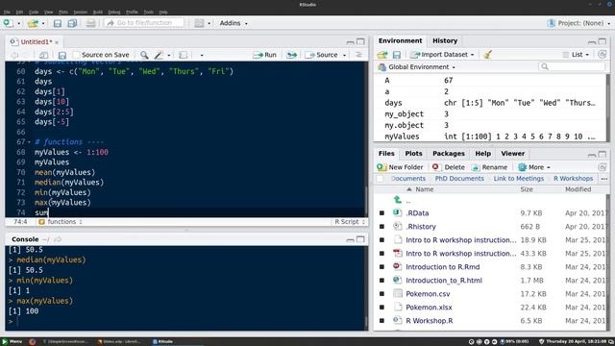Save workspace icon in Environment pane

[397, 55]
